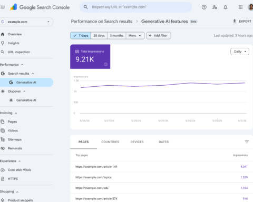Open the example.com property selector

click(26, 22)
